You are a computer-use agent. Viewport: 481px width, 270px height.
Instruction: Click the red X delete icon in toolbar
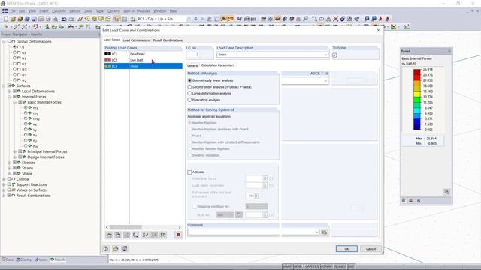coord(335,19)
